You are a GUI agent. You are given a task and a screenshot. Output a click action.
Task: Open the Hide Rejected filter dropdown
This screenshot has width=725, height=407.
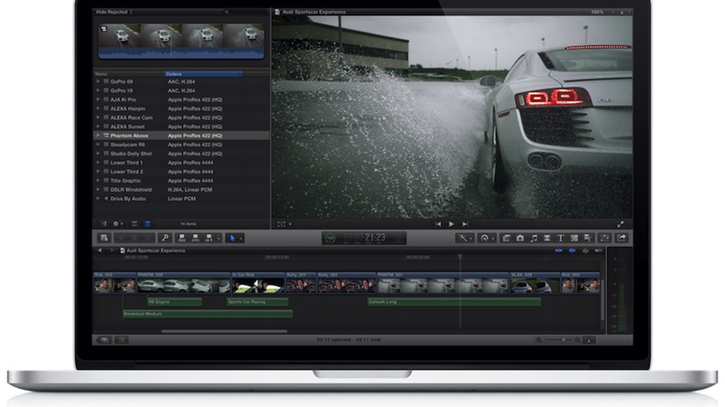pos(114,12)
